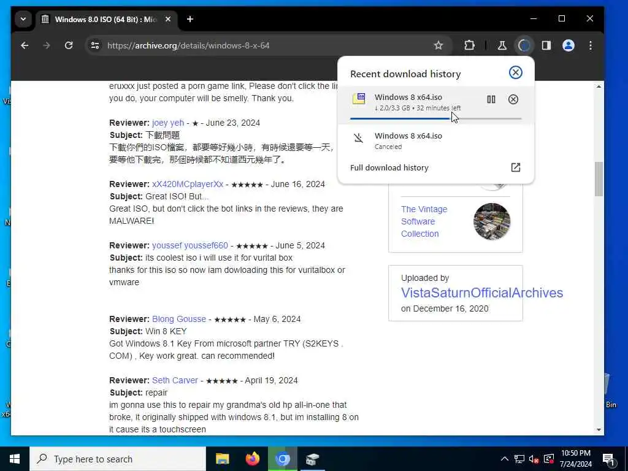
Task: Cancel the active Windows 8 x64.iso download
Action: tap(513, 99)
